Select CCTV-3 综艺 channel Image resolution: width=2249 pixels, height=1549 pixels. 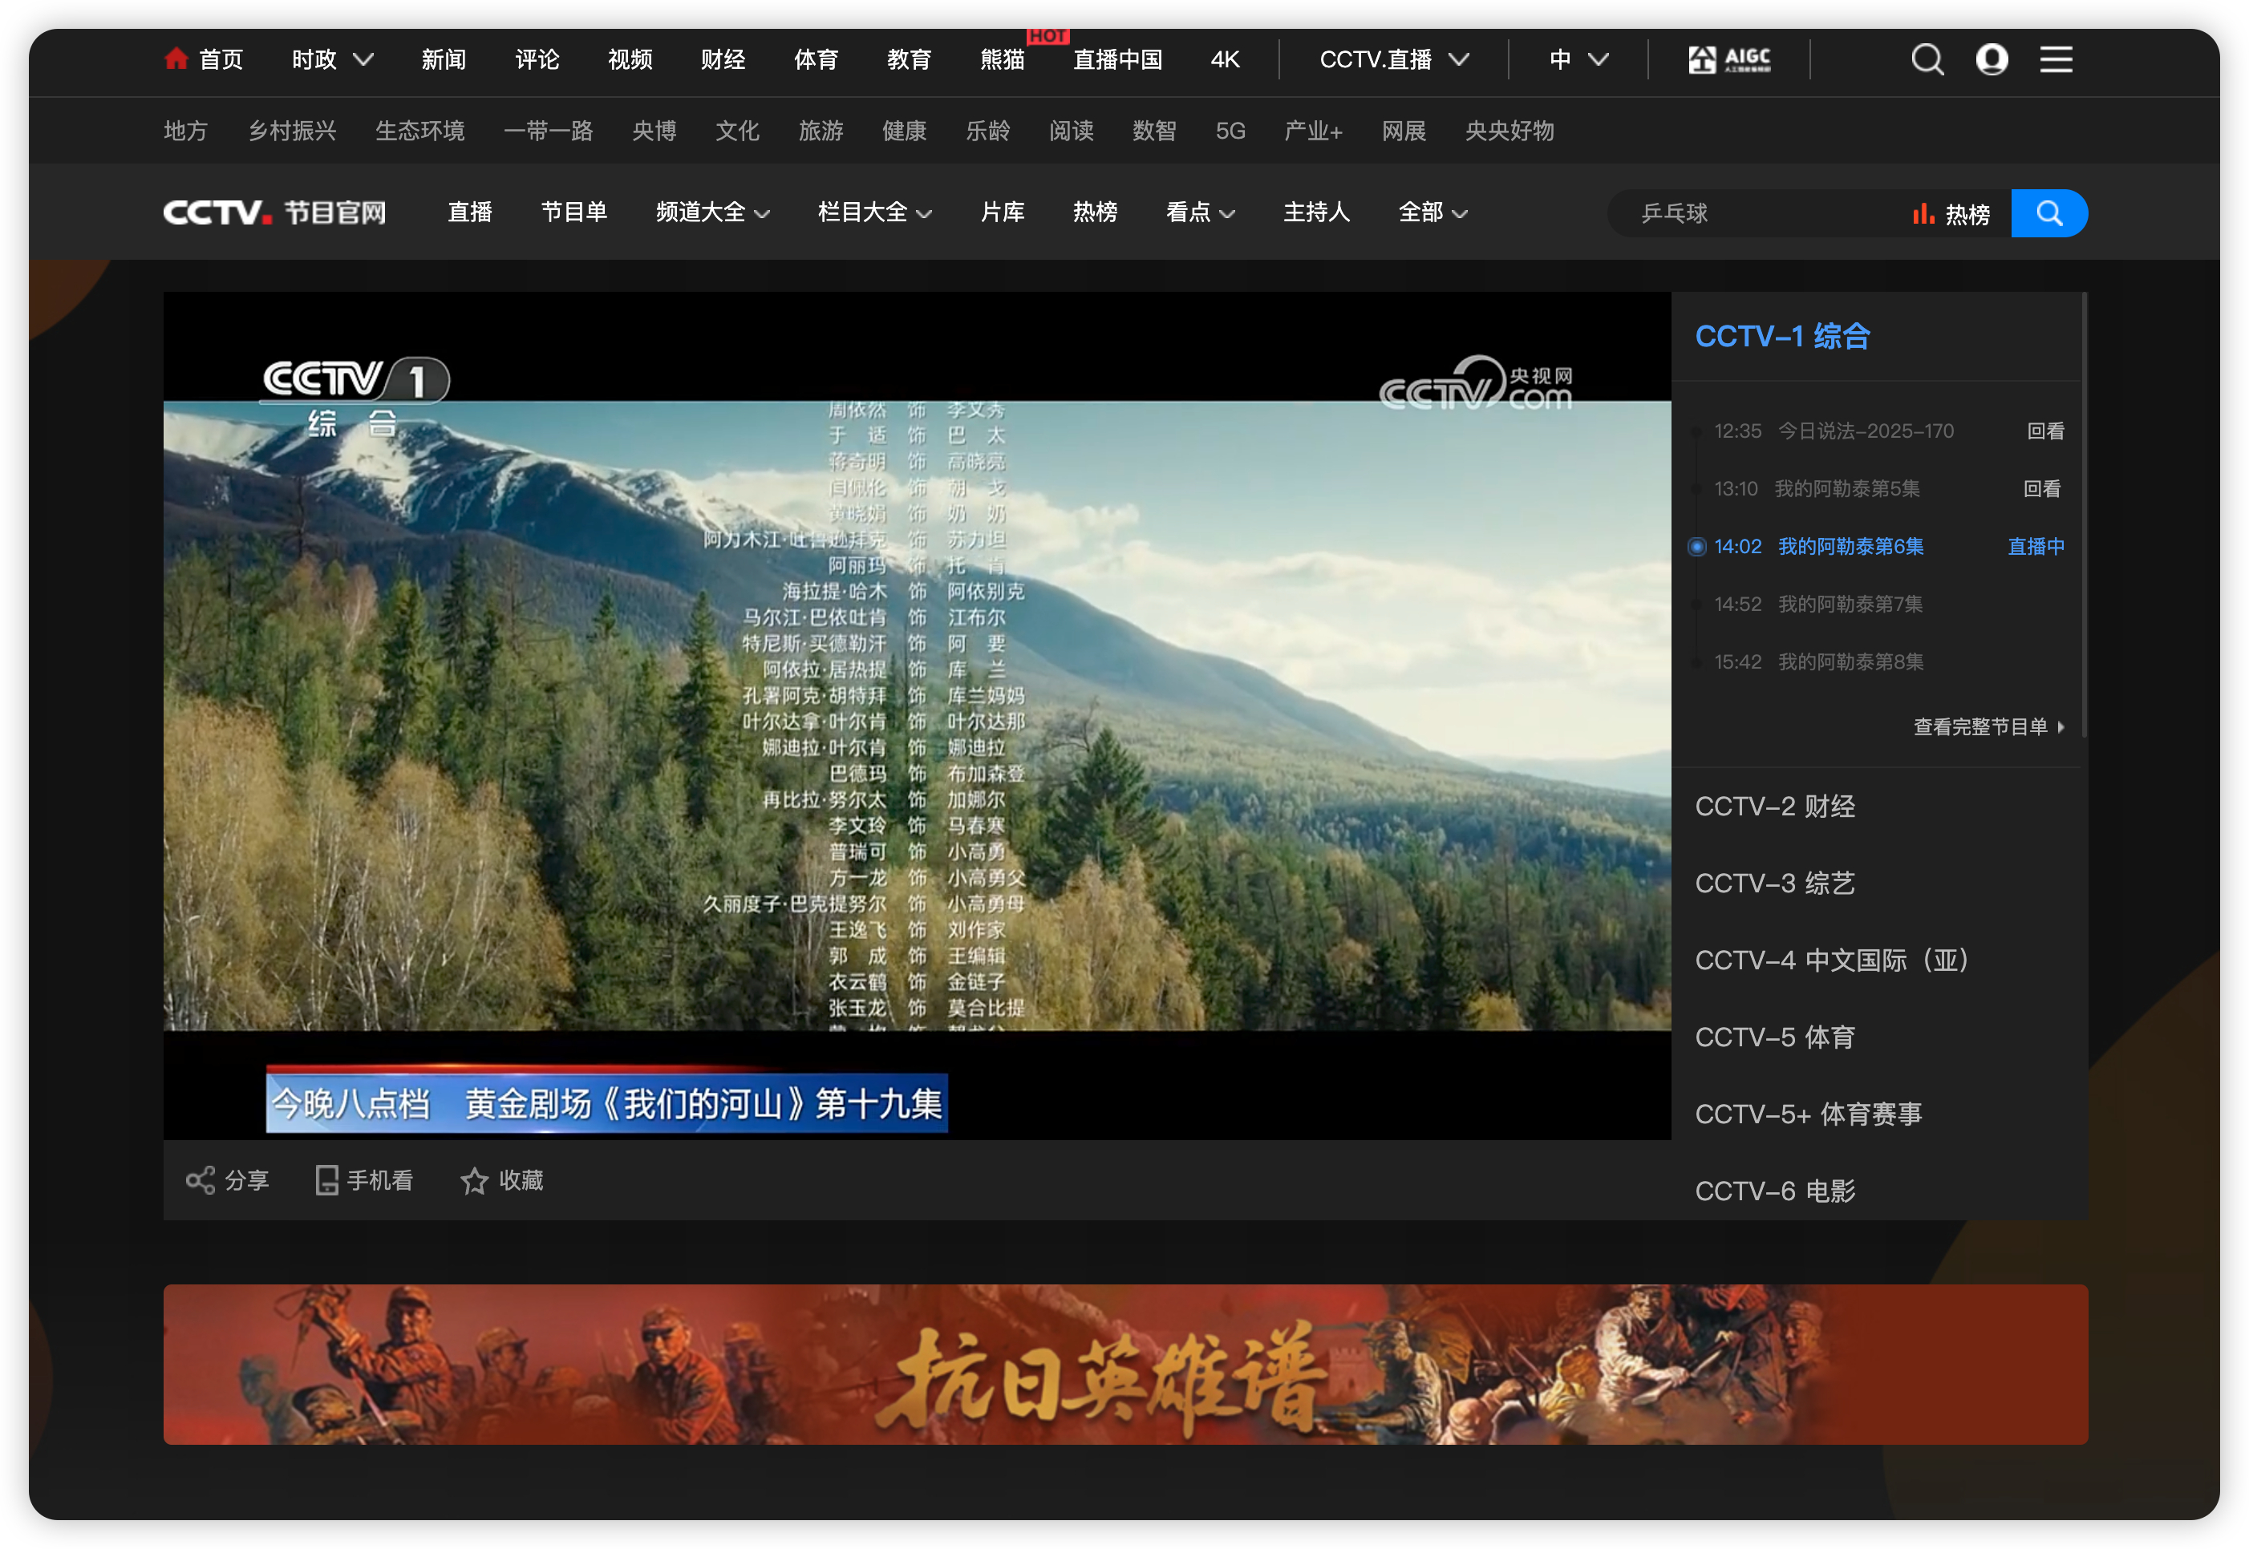(1774, 884)
